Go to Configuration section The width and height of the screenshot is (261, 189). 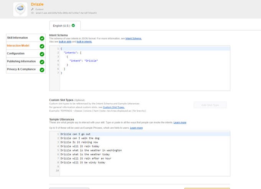click(x=26, y=54)
